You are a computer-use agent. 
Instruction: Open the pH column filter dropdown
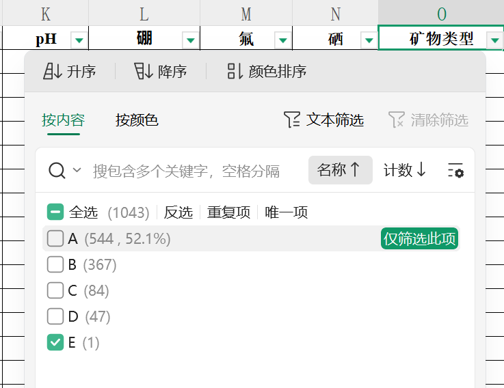[x=79, y=40]
